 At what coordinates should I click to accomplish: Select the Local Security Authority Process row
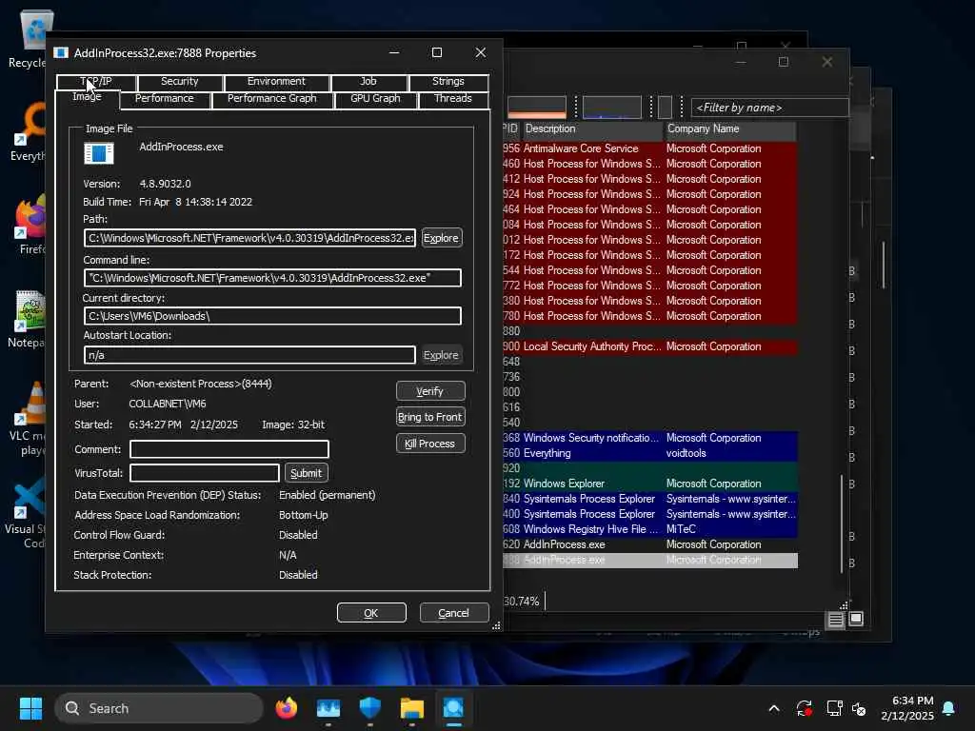649,346
